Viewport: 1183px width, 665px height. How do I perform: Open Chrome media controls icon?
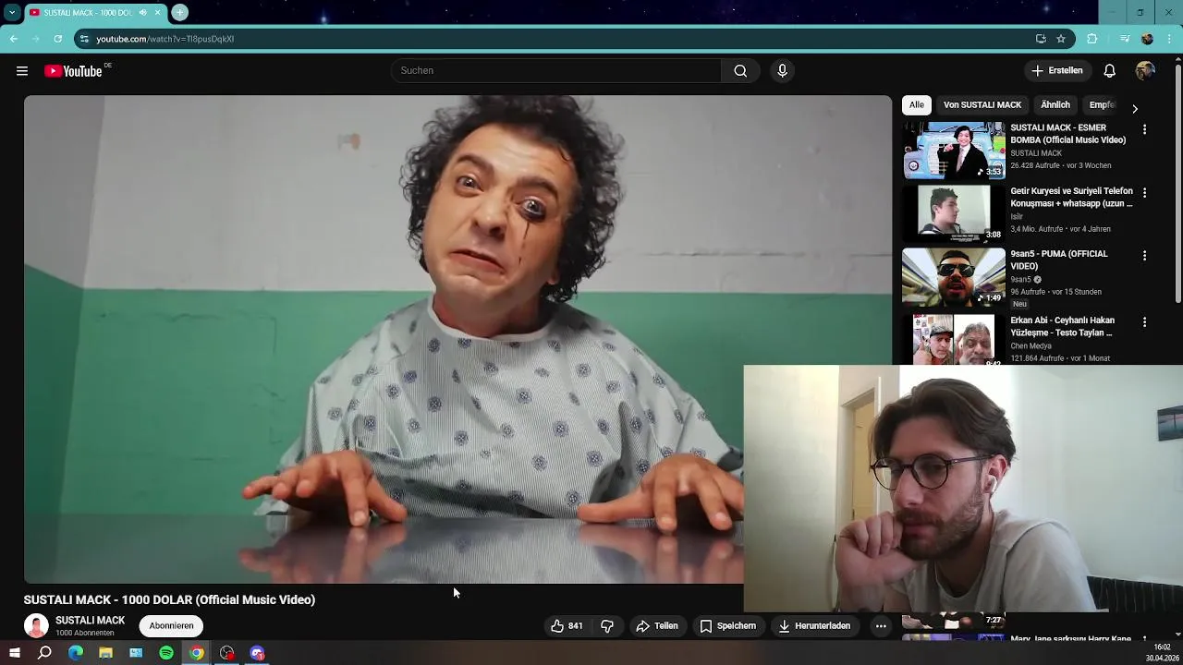tap(1124, 39)
